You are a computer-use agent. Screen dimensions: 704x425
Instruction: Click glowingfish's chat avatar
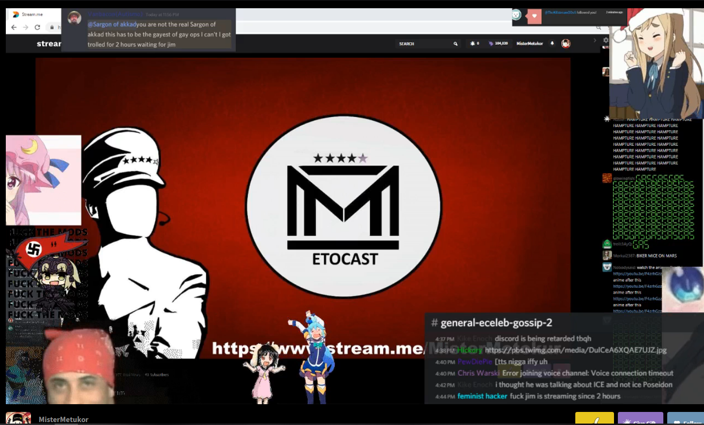click(x=607, y=178)
